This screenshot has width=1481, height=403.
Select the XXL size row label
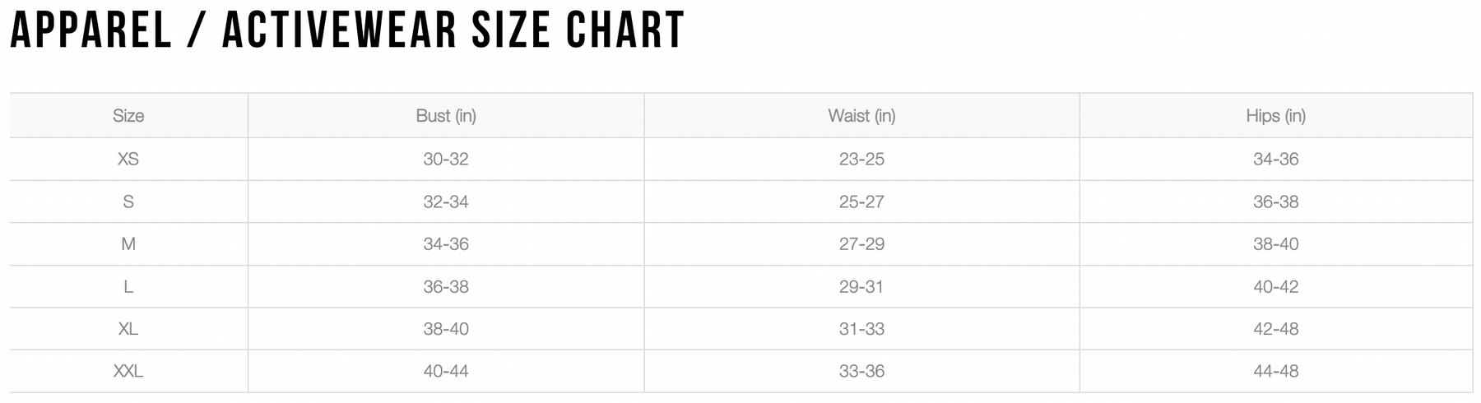coord(128,372)
